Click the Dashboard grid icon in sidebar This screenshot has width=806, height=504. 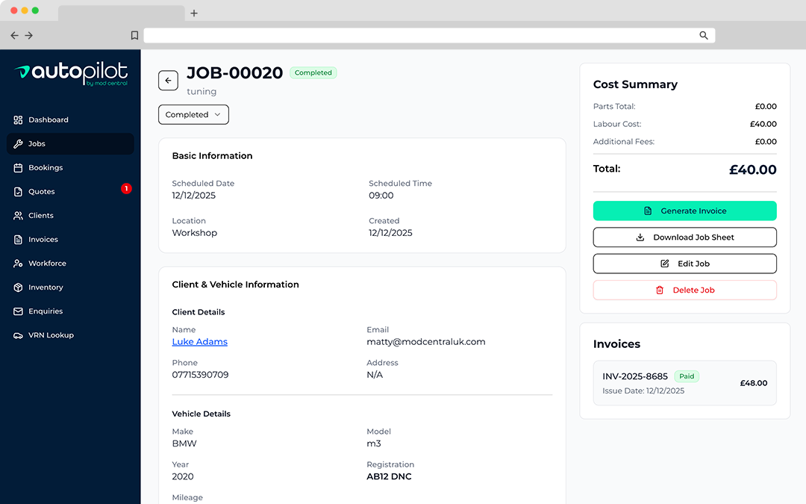tap(19, 119)
